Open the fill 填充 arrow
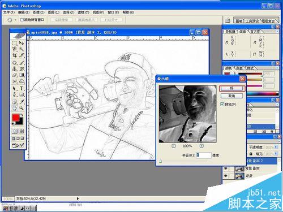The width and height of the screenshot is (283, 212). pos(276,154)
